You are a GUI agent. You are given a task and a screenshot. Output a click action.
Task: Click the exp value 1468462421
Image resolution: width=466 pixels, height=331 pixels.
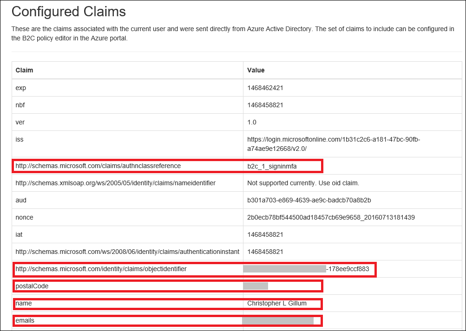point(265,88)
